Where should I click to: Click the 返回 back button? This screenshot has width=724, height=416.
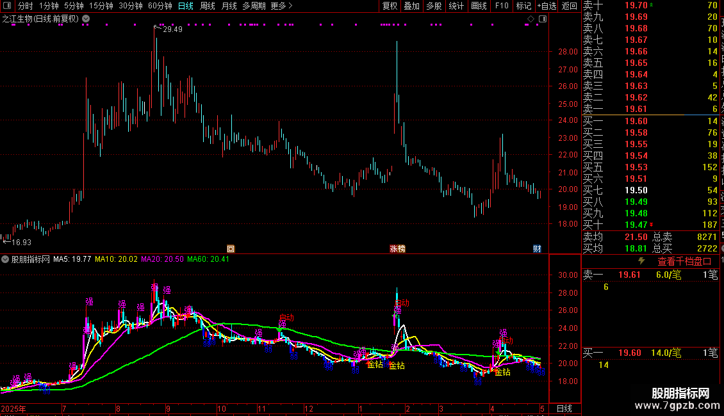click(x=570, y=6)
